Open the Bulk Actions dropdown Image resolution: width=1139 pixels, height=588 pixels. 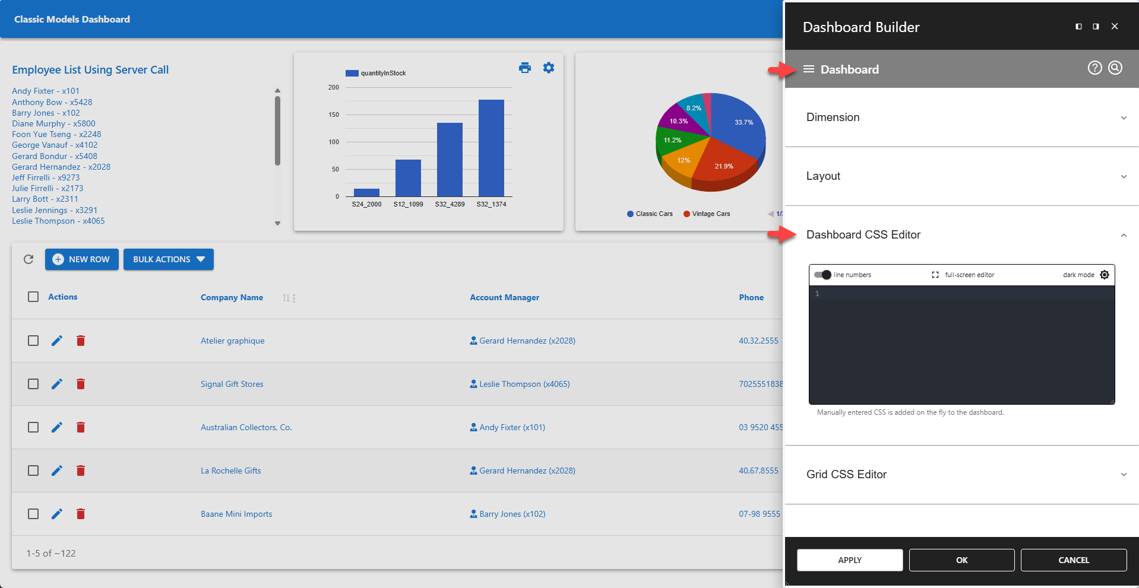168,259
